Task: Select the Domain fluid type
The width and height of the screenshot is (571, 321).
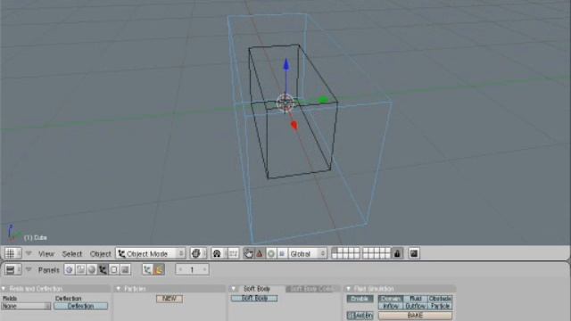Action: point(391,299)
